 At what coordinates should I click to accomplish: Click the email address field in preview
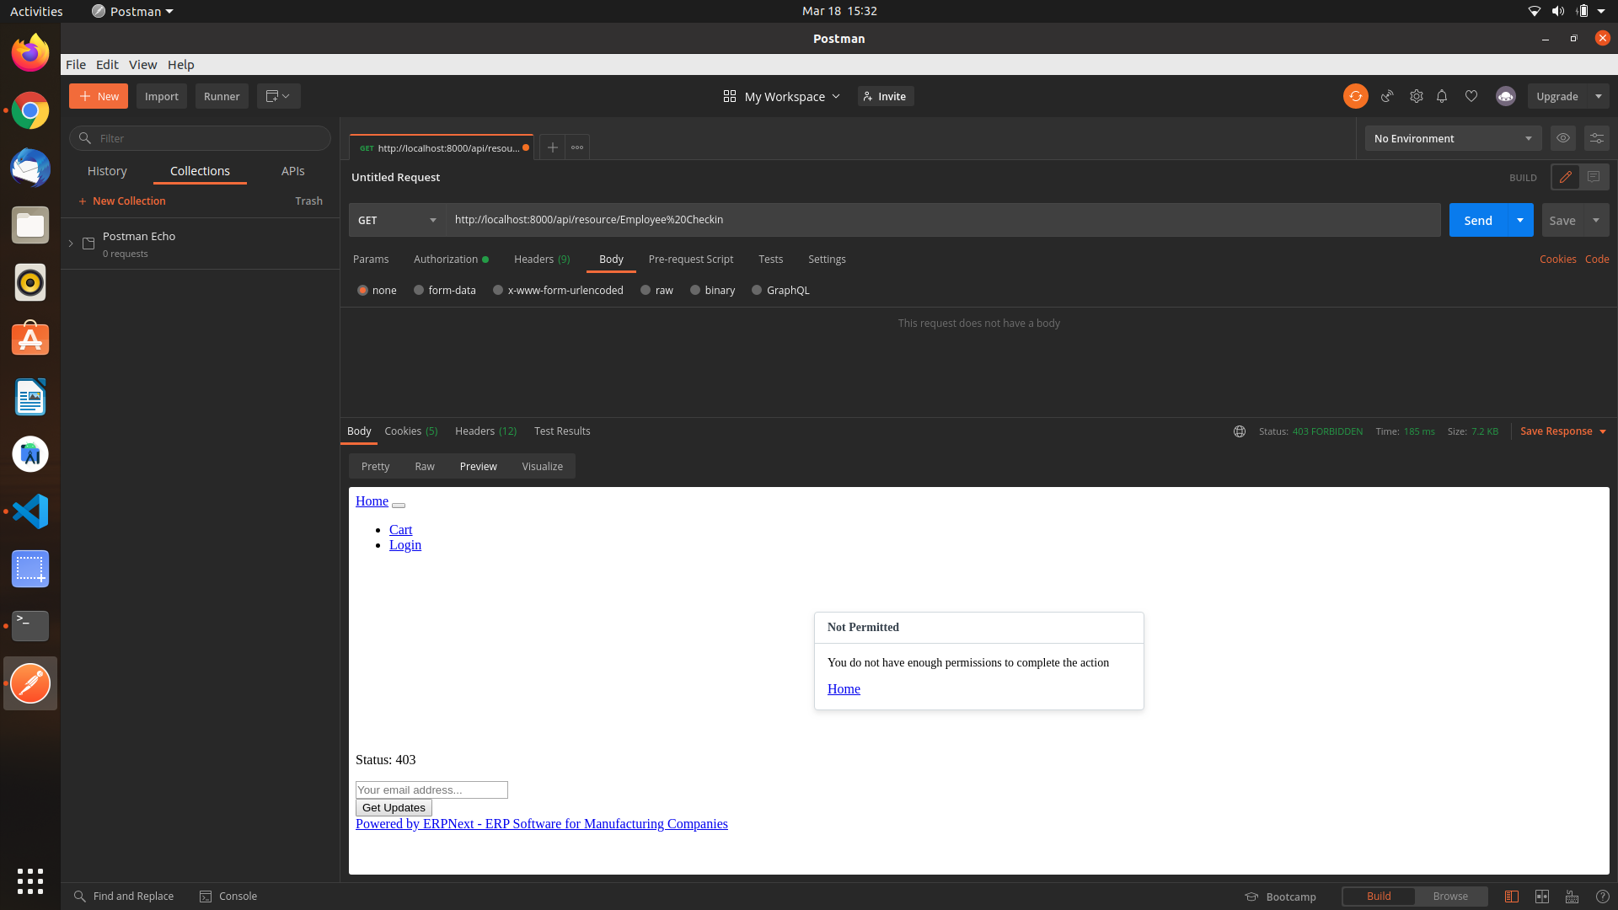click(431, 790)
